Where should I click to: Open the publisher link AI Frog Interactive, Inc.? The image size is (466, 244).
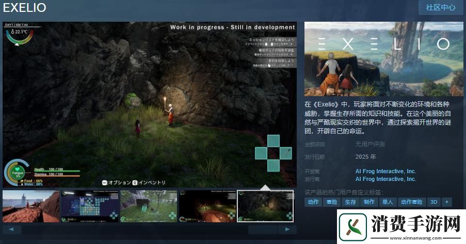pos(385,179)
